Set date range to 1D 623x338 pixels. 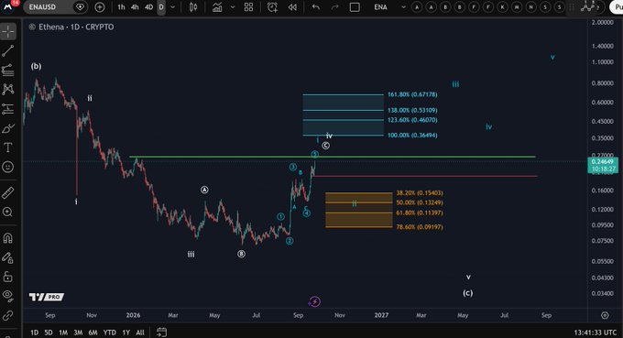tap(35, 333)
